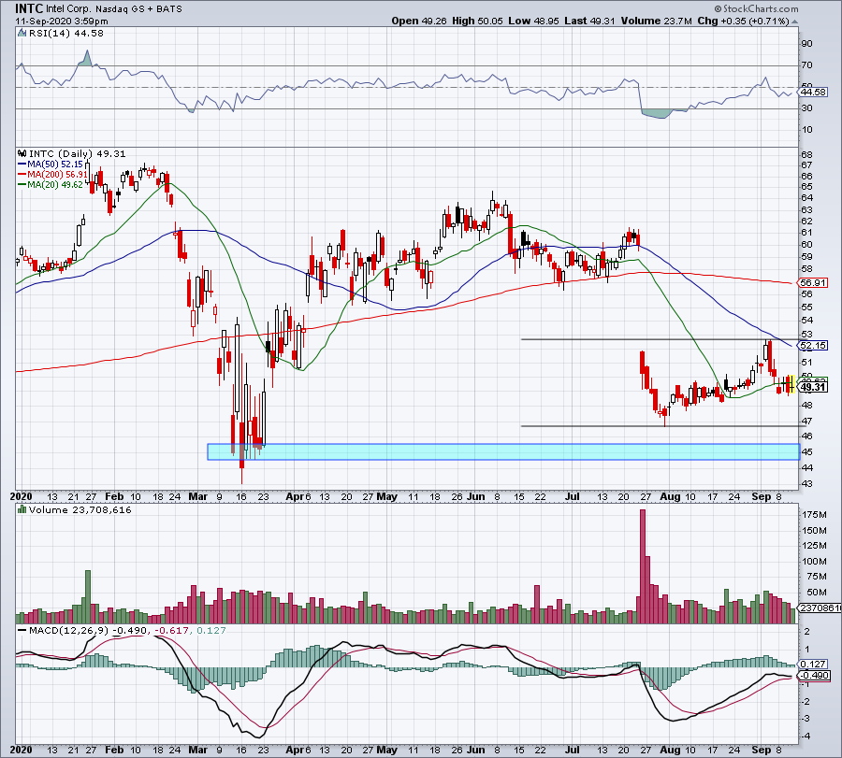Click the "Volume 23.7M" header value
This screenshot has height=758, width=842.
[656, 21]
